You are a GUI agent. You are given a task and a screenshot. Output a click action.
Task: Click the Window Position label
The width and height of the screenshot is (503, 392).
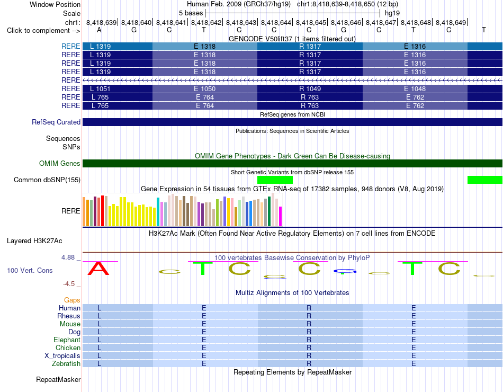pyautogui.click(x=55, y=4)
